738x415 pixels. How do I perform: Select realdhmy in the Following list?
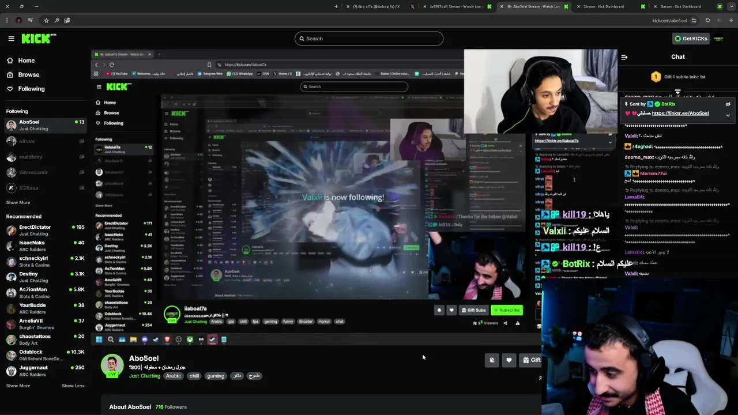(x=45, y=157)
